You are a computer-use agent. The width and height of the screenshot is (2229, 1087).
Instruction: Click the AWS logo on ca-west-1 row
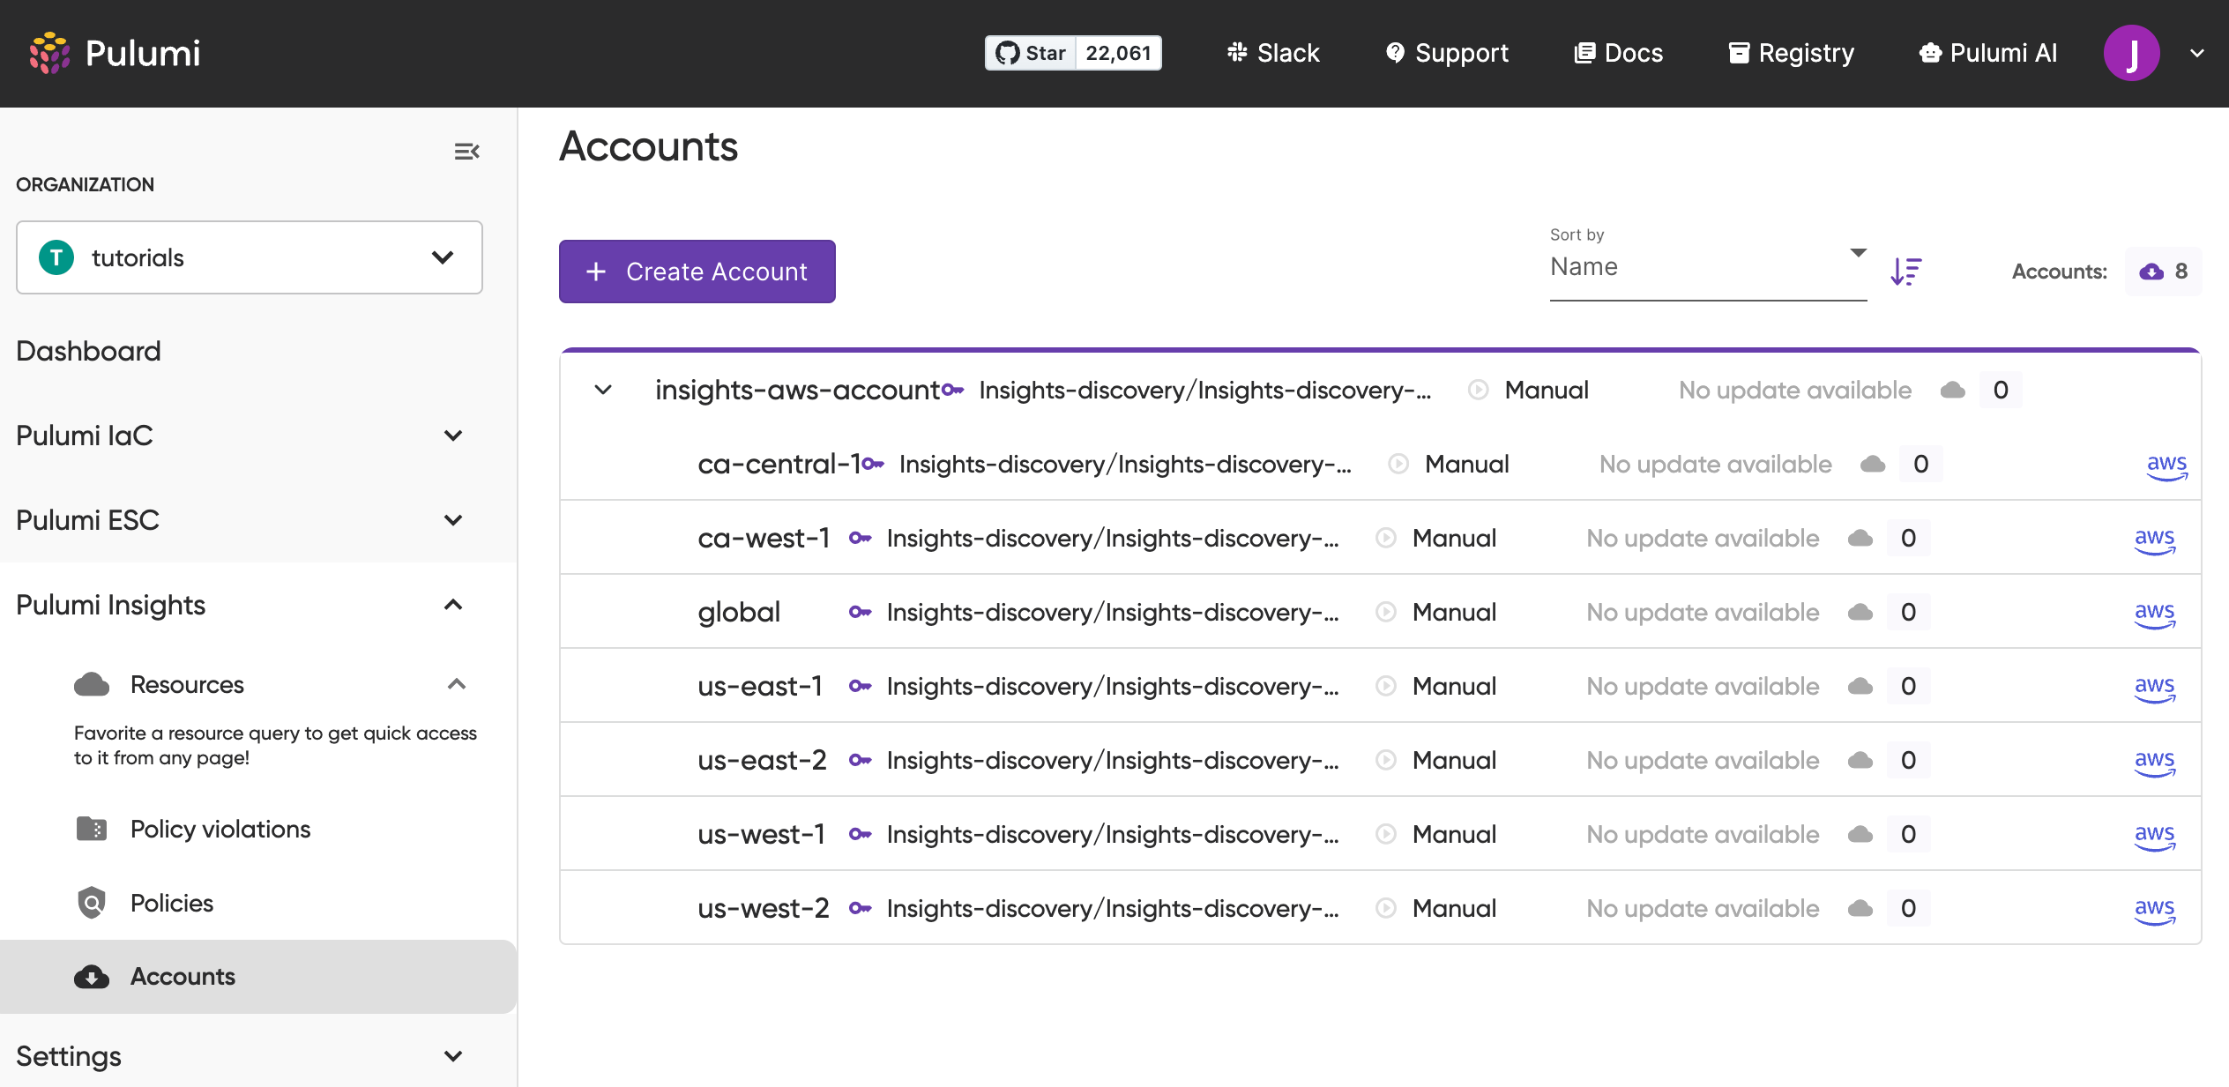2155,540
